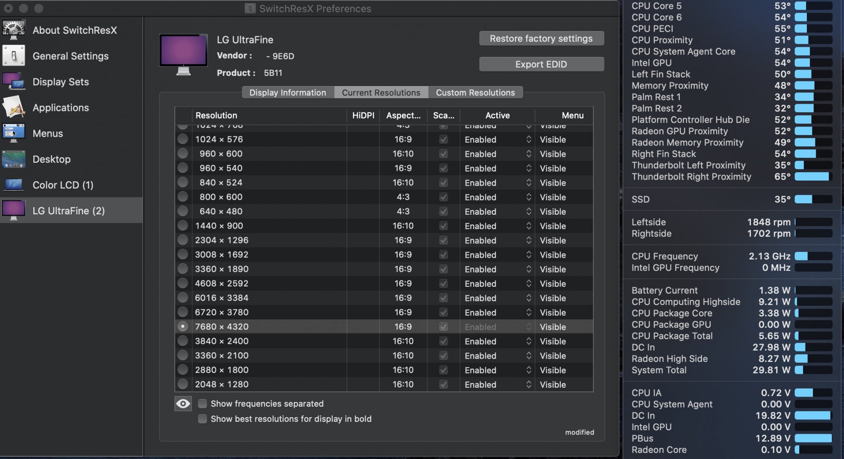Sort by Resolution column header
Viewport: 844px width, 459px height.
pyautogui.click(x=269, y=115)
